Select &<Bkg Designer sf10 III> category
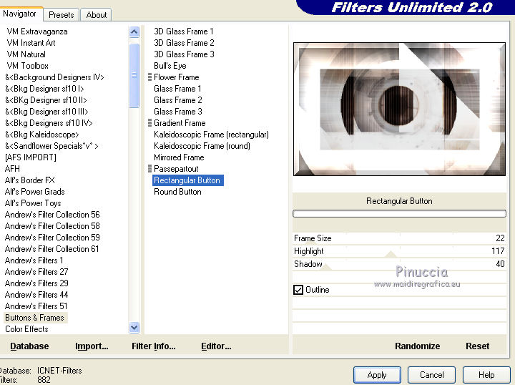This screenshot has height=385, width=515. click(46, 112)
